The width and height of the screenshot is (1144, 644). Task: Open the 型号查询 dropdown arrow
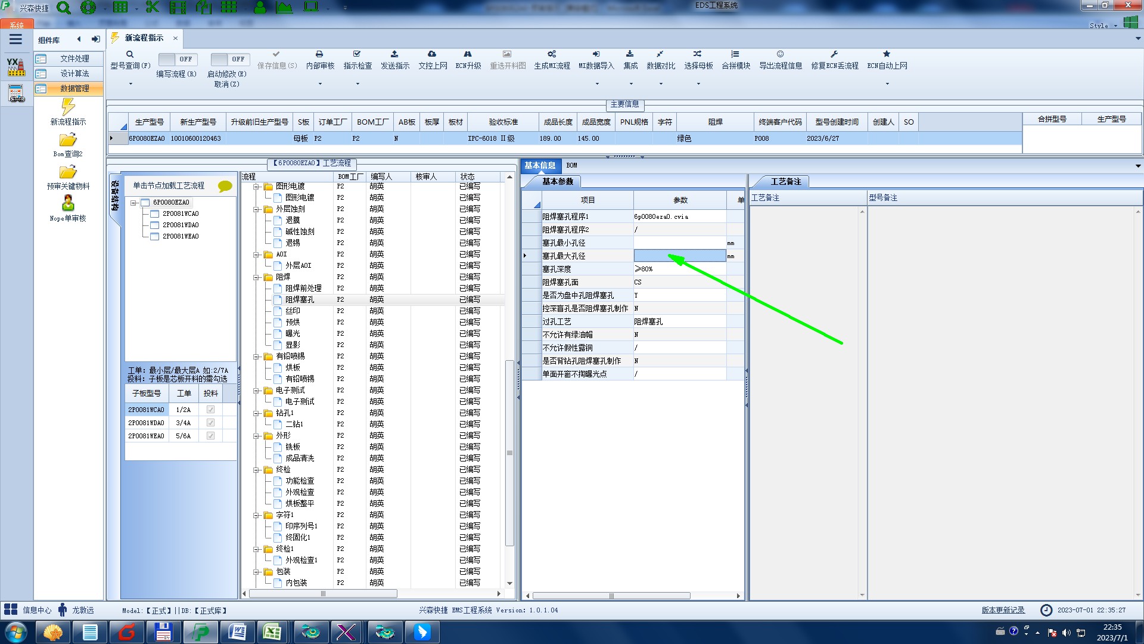[x=130, y=84]
